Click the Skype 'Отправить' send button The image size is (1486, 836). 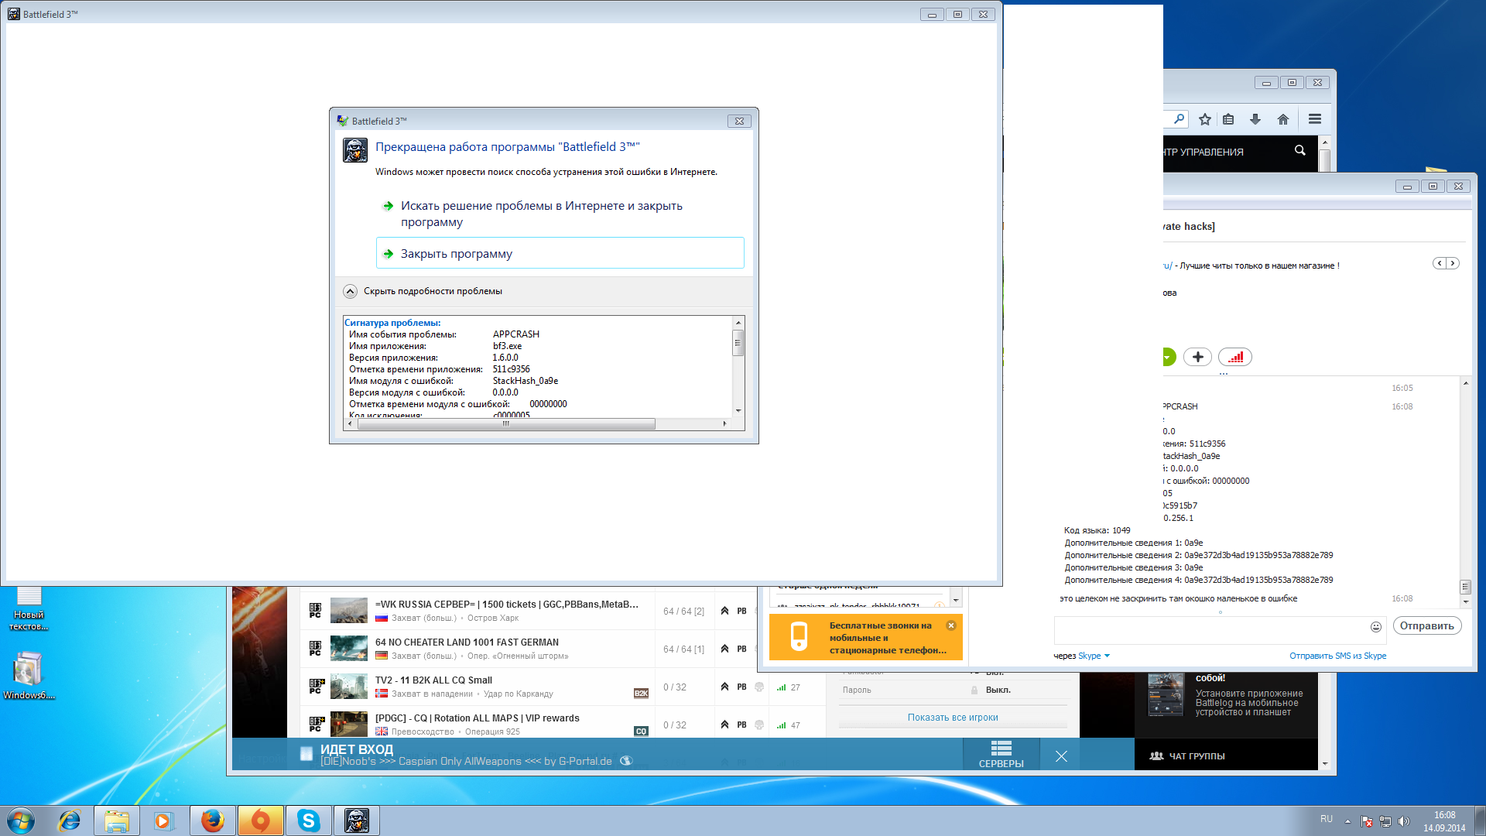click(1427, 625)
